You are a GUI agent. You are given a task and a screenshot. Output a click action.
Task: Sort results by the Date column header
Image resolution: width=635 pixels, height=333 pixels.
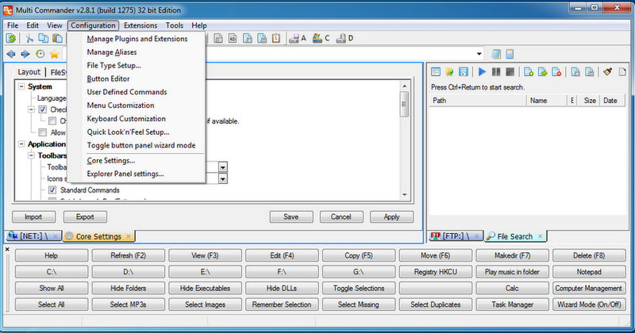coord(613,101)
